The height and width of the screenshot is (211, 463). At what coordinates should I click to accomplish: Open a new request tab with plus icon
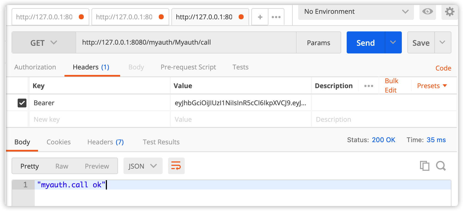[260, 17]
